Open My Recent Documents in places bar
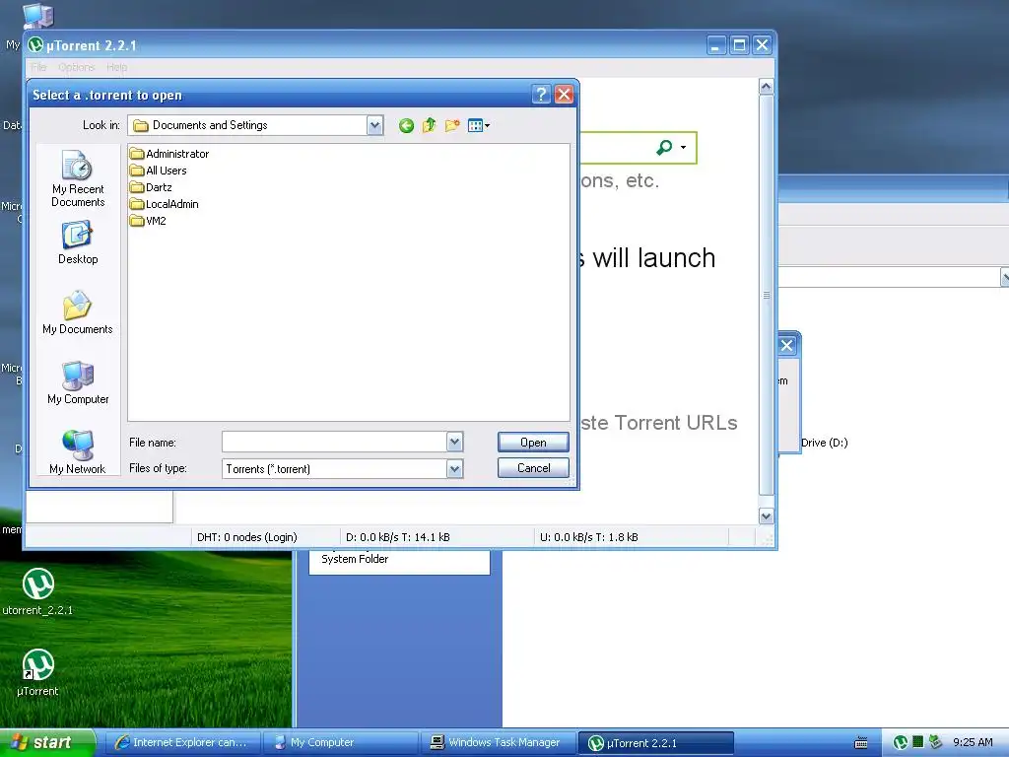The width and height of the screenshot is (1009, 757). (x=78, y=178)
